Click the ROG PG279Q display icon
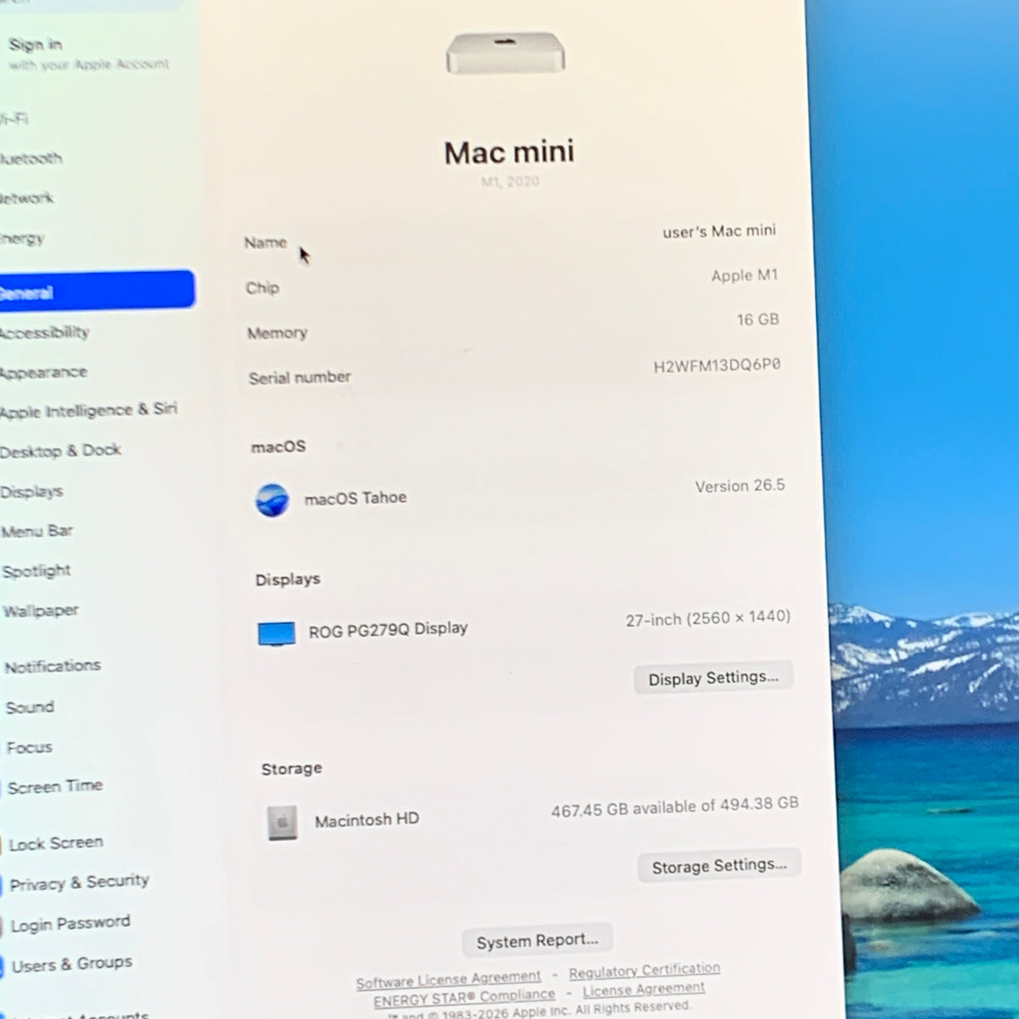1019x1019 pixels. 277,633
